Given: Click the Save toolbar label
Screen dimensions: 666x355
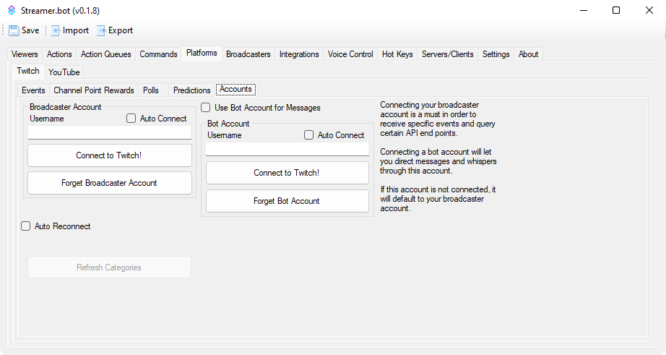Looking at the screenshot, I should [x=30, y=30].
